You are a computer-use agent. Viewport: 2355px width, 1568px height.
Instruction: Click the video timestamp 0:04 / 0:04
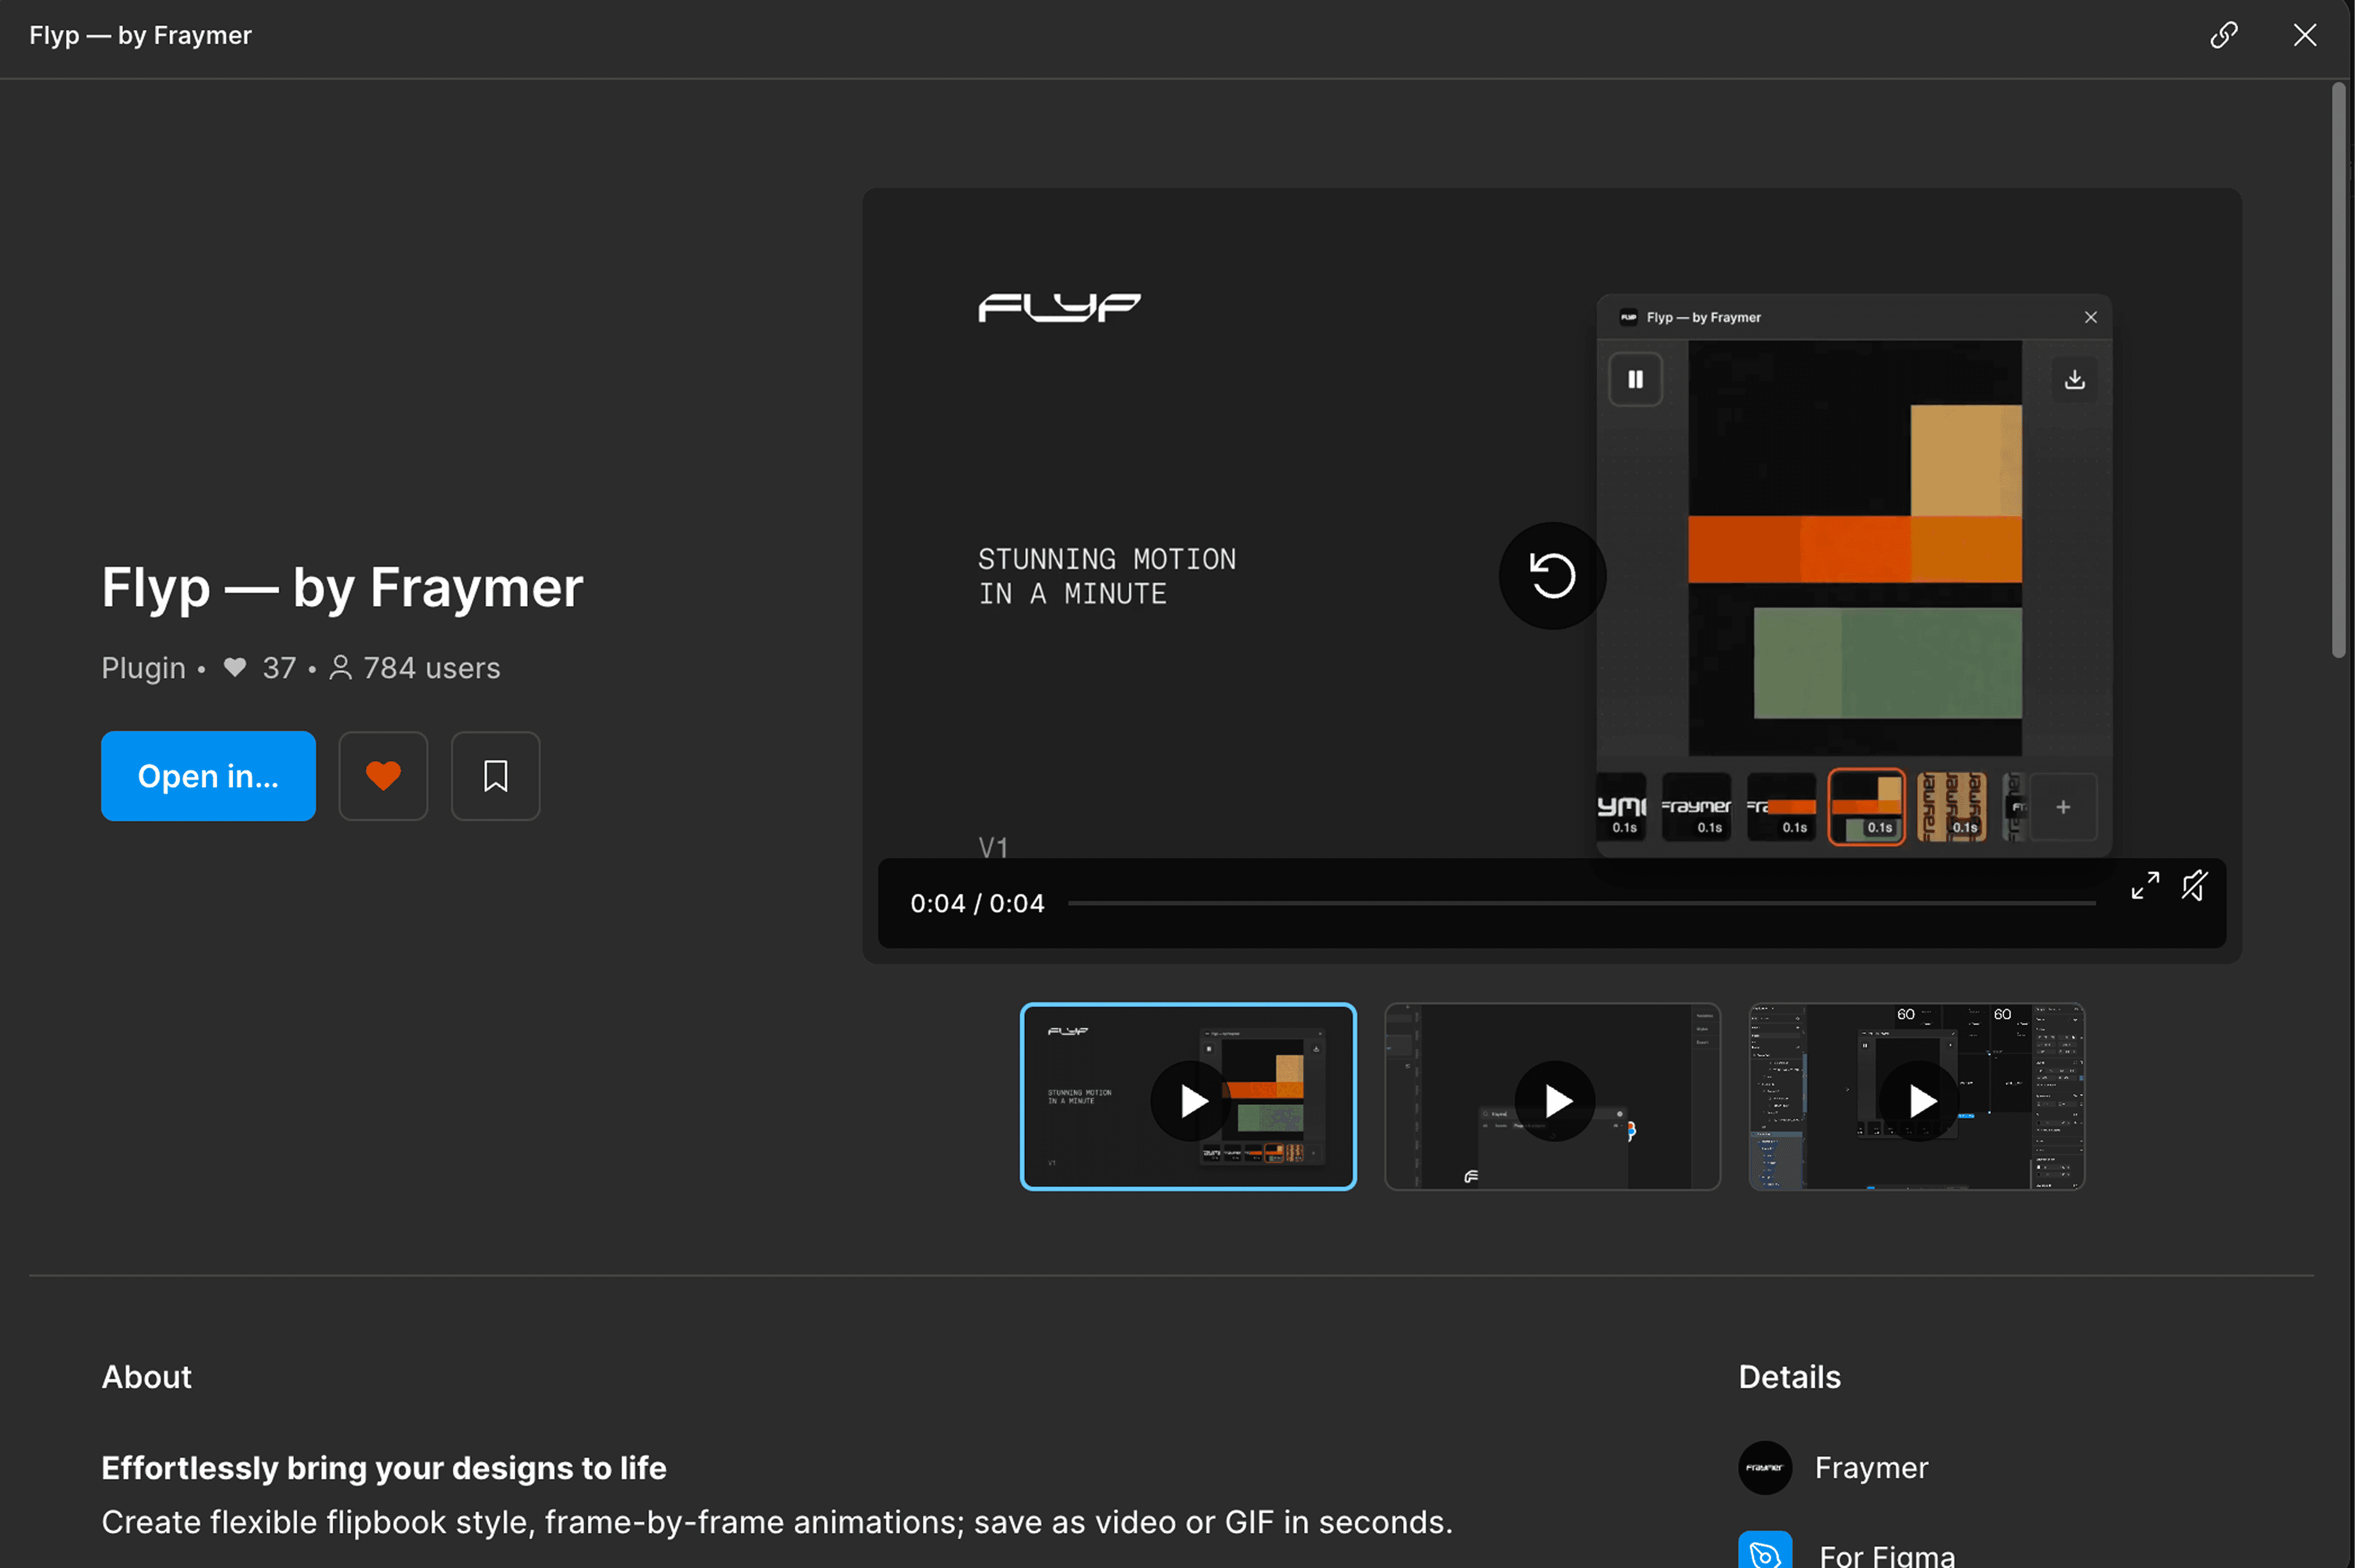point(976,903)
